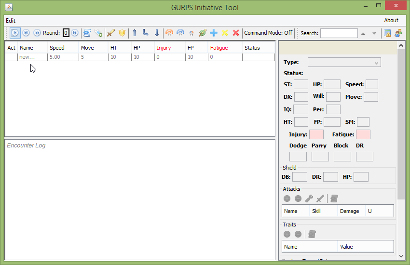The height and width of the screenshot is (265, 410).
Task: Click the scroll icon under Traits
Action: coord(312,234)
